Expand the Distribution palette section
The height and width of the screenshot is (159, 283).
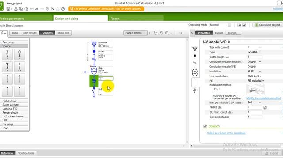pos(14,101)
